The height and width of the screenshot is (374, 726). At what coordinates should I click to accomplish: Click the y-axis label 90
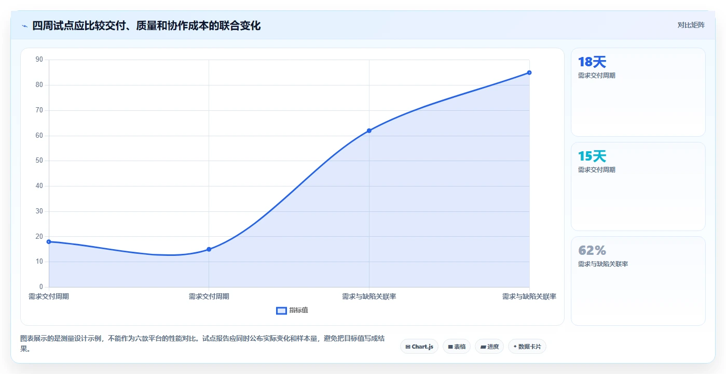click(x=39, y=60)
